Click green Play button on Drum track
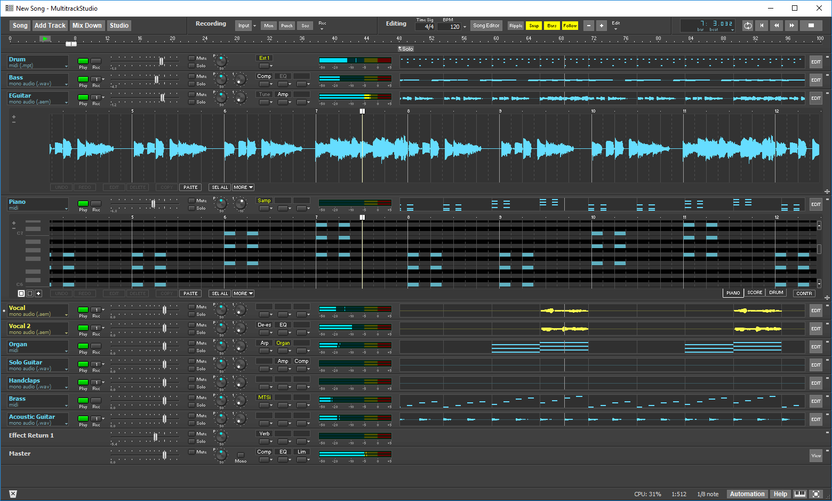 point(83,61)
